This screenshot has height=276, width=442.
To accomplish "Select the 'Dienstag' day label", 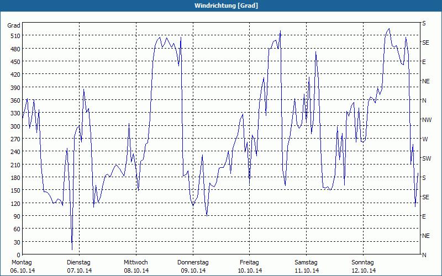I will click(78, 263).
